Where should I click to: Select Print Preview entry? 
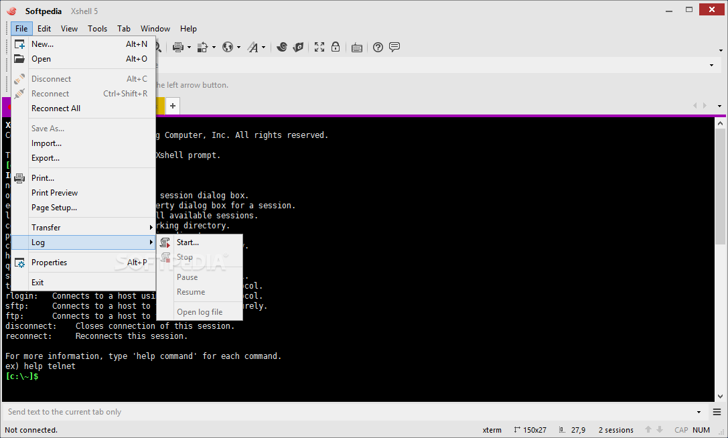83,193
